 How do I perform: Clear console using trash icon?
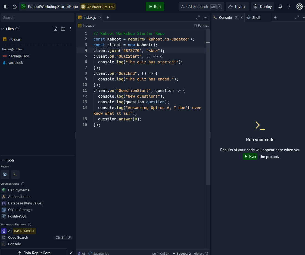coord(236,17)
